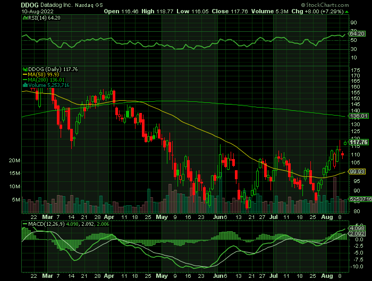Viewport: 372px width, 281px height.
Task: Click the 90 level on the RSI axis
Action: (x=354, y=23)
